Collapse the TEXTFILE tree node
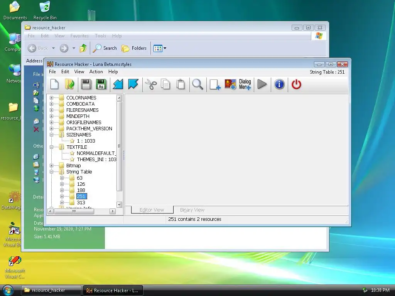 (51, 147)
